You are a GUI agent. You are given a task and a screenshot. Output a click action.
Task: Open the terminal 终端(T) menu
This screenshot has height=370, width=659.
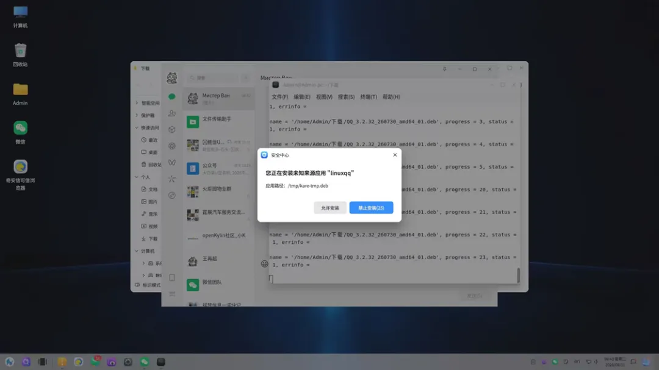pos(369,97)
